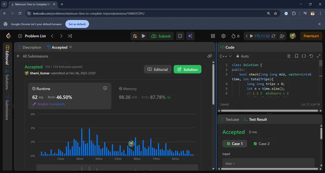This screenshot has width=325, height=173.
Task: Select the Accepted tab
Action: pyautogui.click(x=57, y=47)
